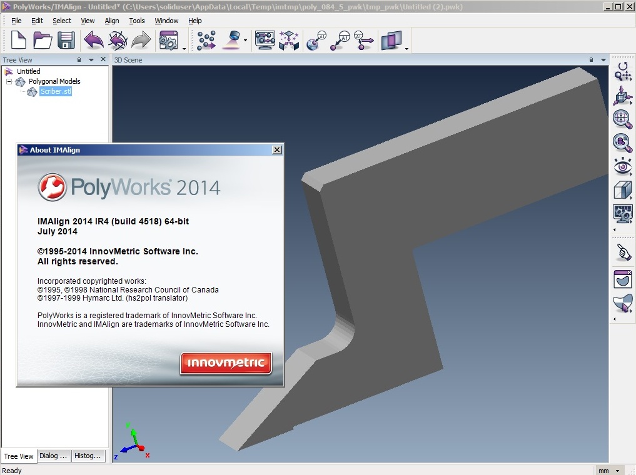Click the A1 point with right arrow icon

click(x=364, y=40)
